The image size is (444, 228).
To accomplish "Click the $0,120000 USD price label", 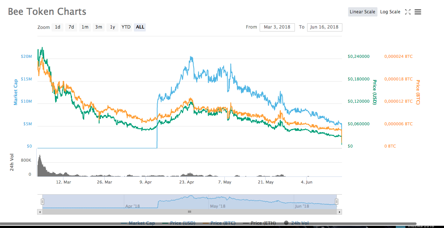I will [x=358, y=101].
